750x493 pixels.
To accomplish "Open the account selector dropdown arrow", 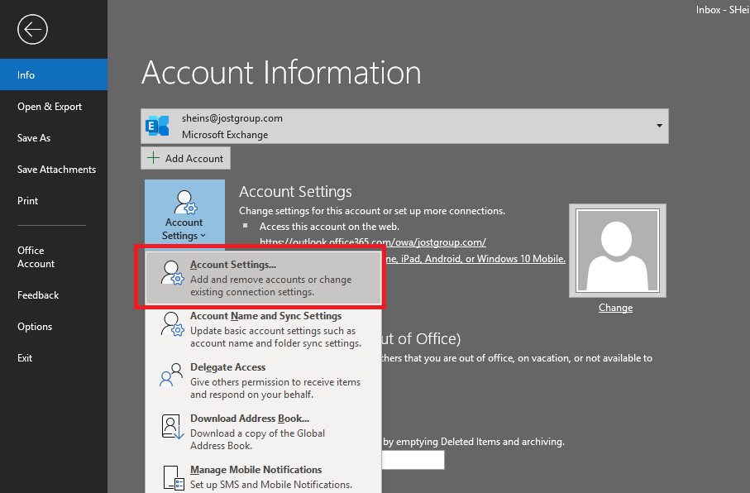I will 659,126.
